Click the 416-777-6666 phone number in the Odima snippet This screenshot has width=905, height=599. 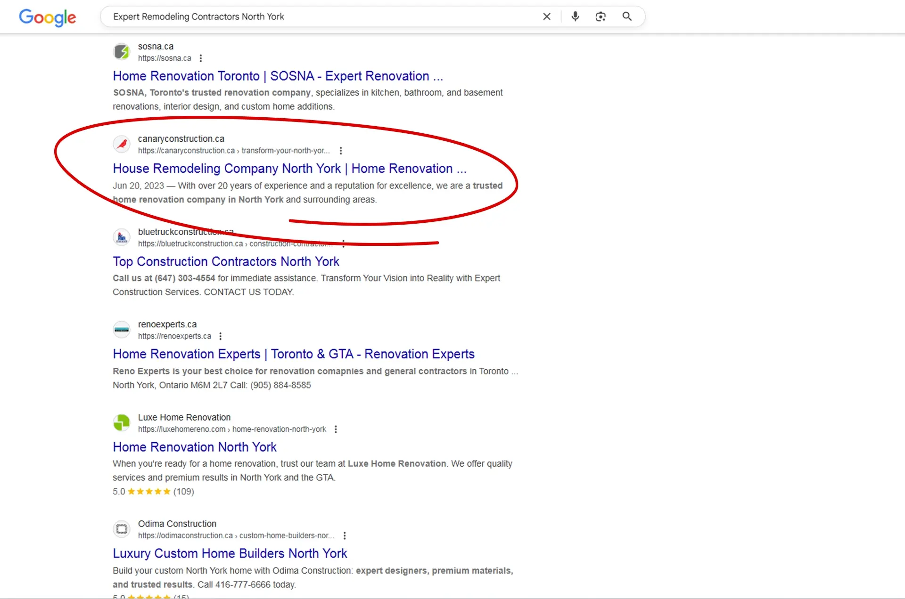tap(243, 585)
